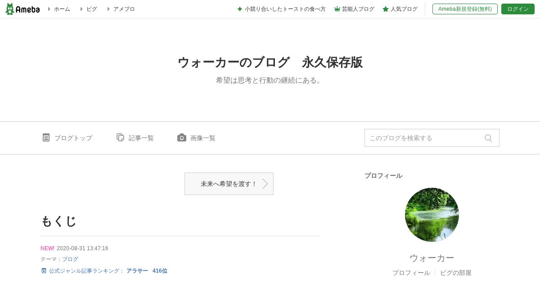Click the 画像一覧 camera icon
Screen dimensions: 540x283
pos(181,137)
